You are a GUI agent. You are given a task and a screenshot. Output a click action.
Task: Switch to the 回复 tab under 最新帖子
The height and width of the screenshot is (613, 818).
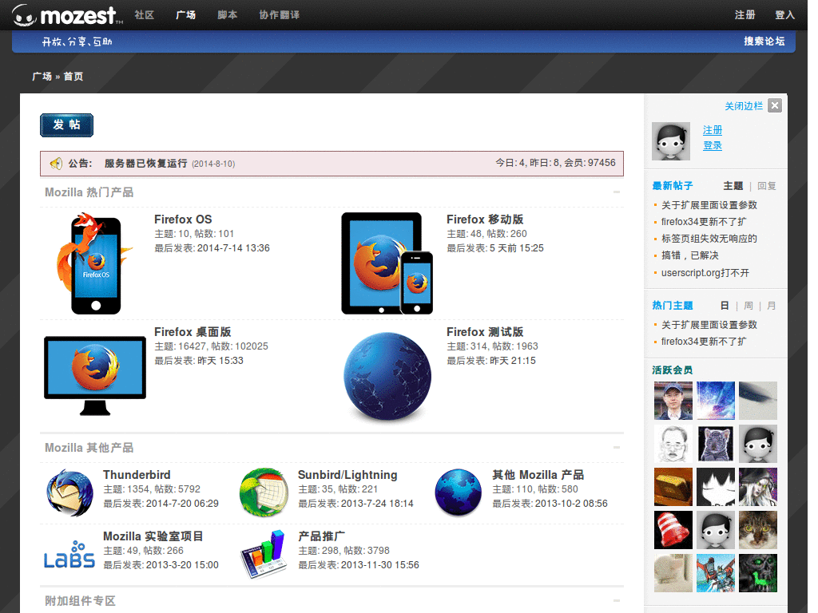pos(766,185)
